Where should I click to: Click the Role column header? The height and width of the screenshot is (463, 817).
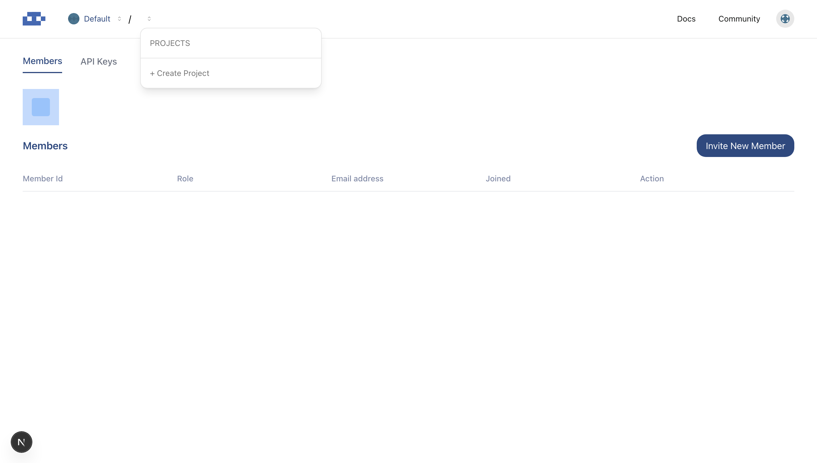click(x=185, y=179)
